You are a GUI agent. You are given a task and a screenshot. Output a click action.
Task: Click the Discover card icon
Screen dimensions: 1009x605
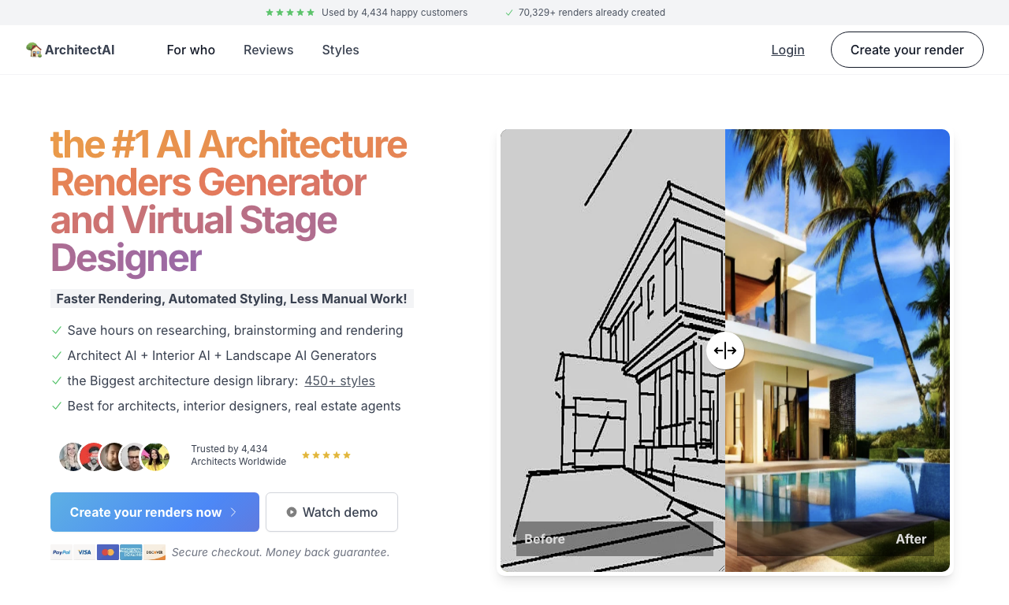[155, 552]
